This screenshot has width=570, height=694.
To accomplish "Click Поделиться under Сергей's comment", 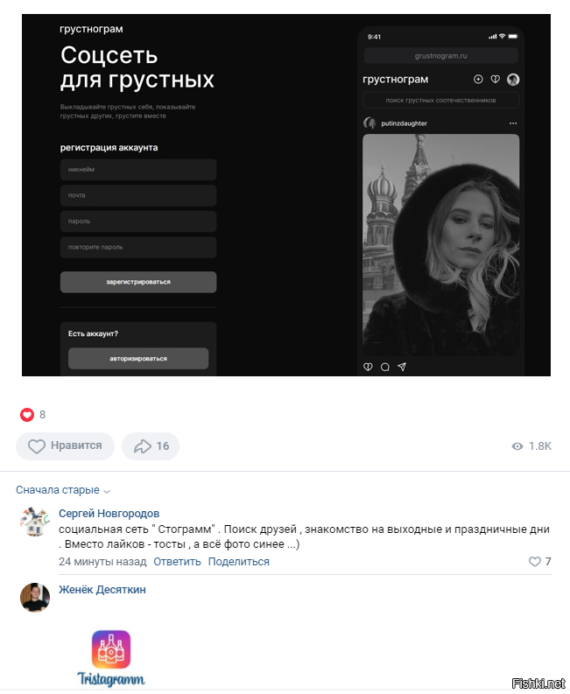I will [x=239, y=561].
